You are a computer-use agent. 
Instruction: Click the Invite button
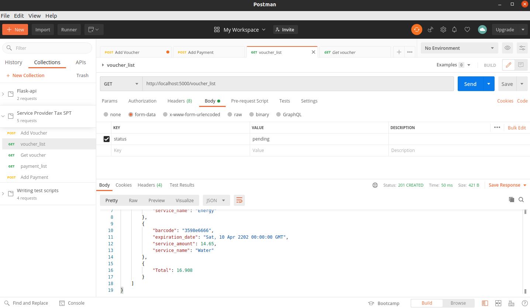[285, 30]
